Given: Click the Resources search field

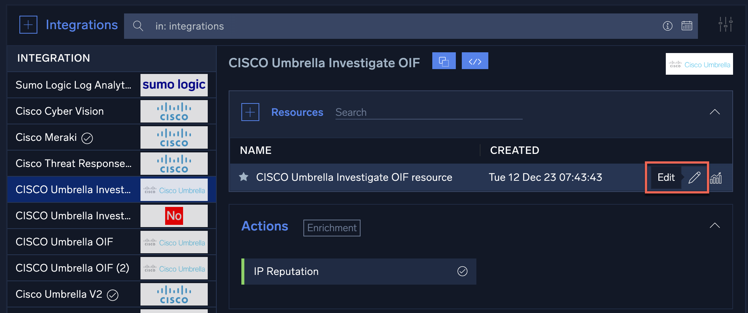Looking at the screenshot, I should (x=428, y=112).
